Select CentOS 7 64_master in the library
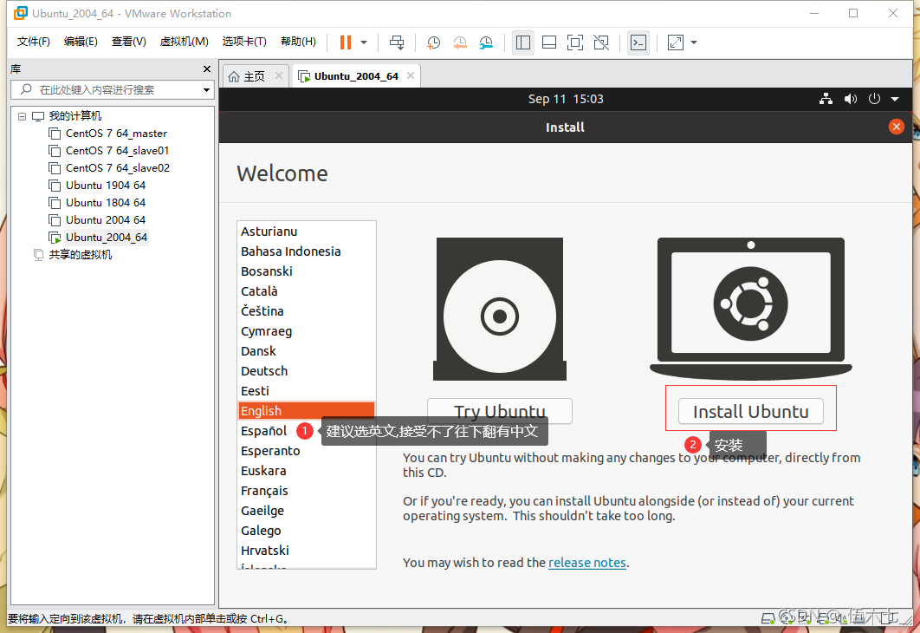The width and height of the screenshot is (920, 633). (x=116, y=134)
